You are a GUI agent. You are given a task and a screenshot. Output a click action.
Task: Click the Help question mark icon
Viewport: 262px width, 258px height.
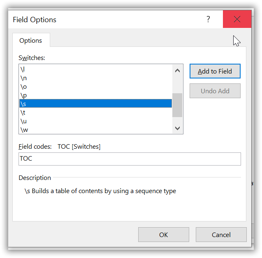[x=208, y=19]
